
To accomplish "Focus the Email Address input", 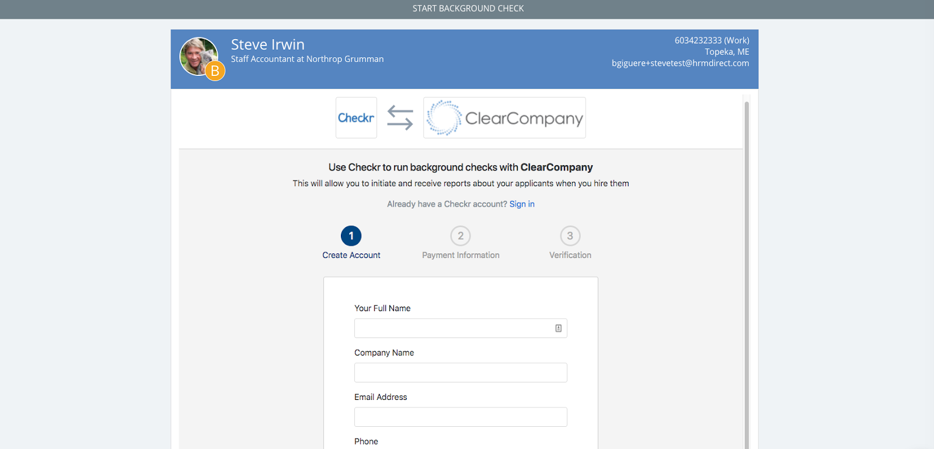I will (x=461, y=417).
